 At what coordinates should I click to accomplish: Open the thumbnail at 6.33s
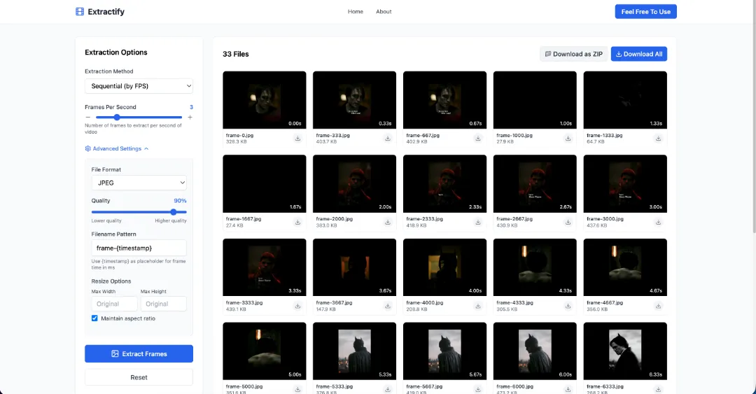pos(625,351)
